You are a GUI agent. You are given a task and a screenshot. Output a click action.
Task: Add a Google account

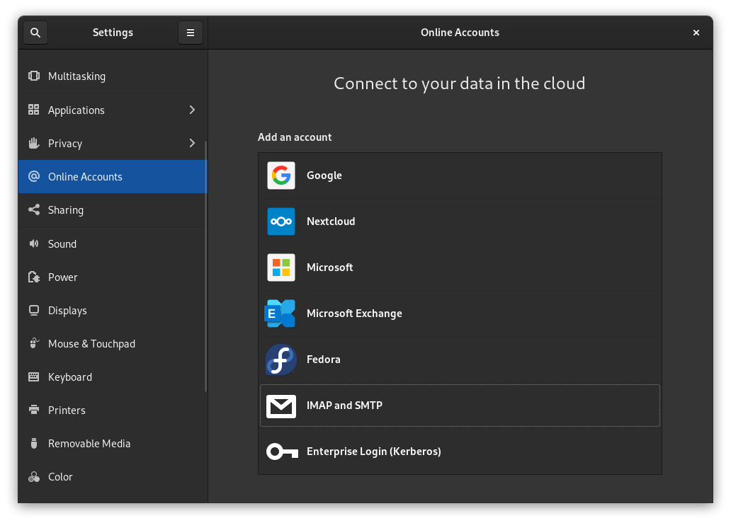point(460,176)
